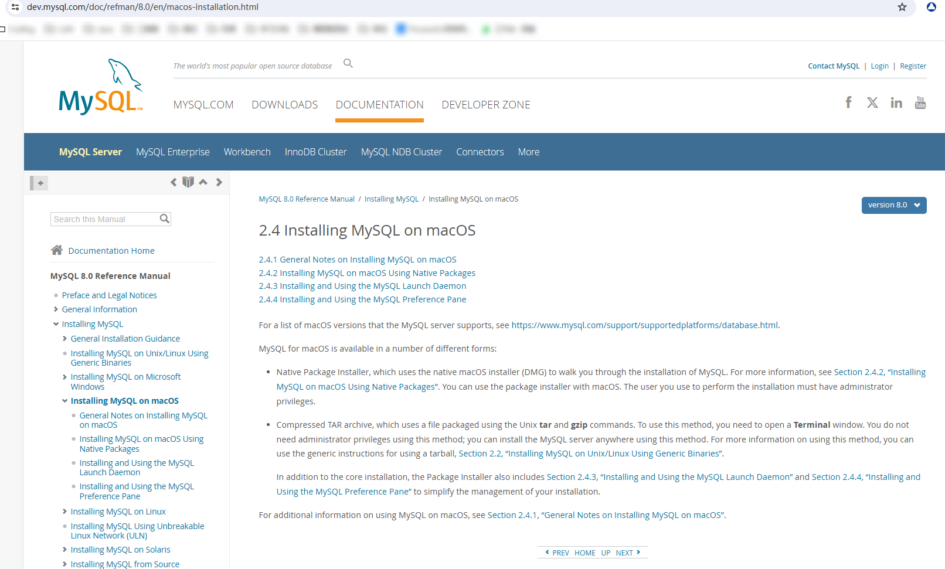This screenshot has width=945, height=569.
Task: Click Documentation Home text link
Action: pos(111,251)
